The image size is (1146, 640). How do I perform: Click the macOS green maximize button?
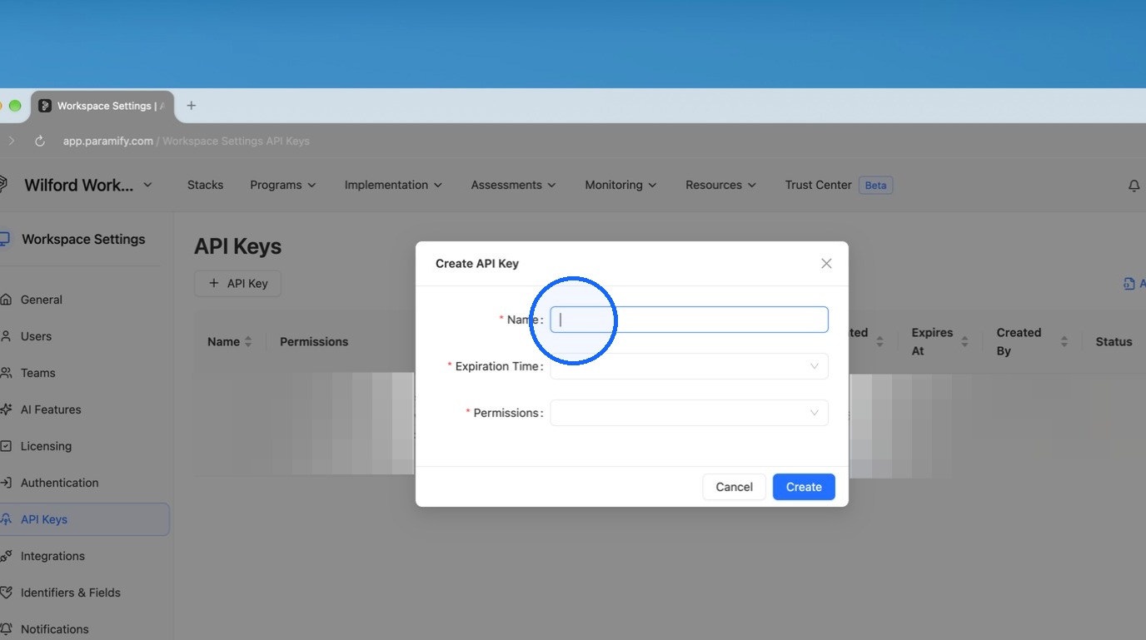click(14, 106)
